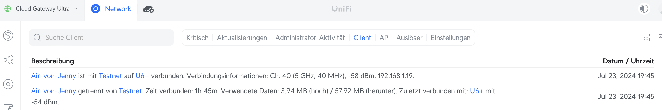Open the client devices sidebar icon
This screenshot has height=110, width=662.
point(8,107)
